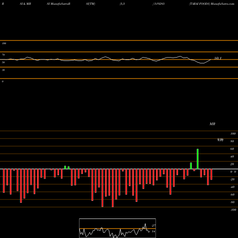Click the RSI axis label 50
Image resolution: width=238 pixels, height=238 pixels.
[x=3, y=62]
